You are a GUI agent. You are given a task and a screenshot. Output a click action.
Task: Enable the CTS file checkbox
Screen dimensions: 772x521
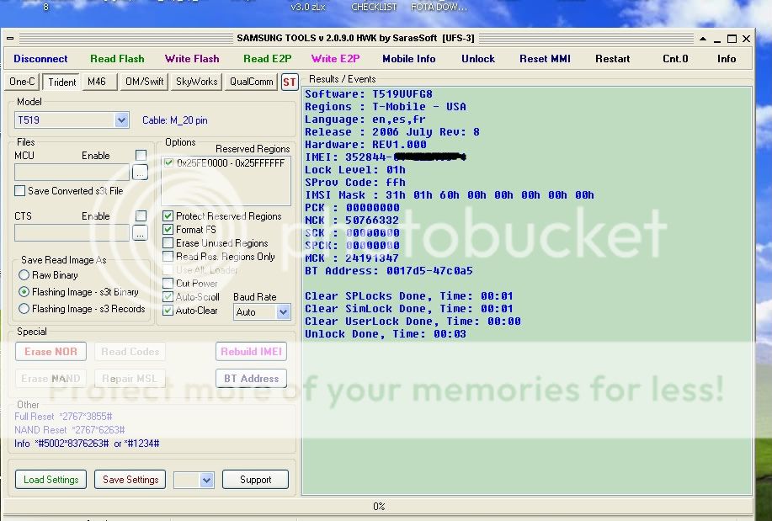(x=141, y=215)
